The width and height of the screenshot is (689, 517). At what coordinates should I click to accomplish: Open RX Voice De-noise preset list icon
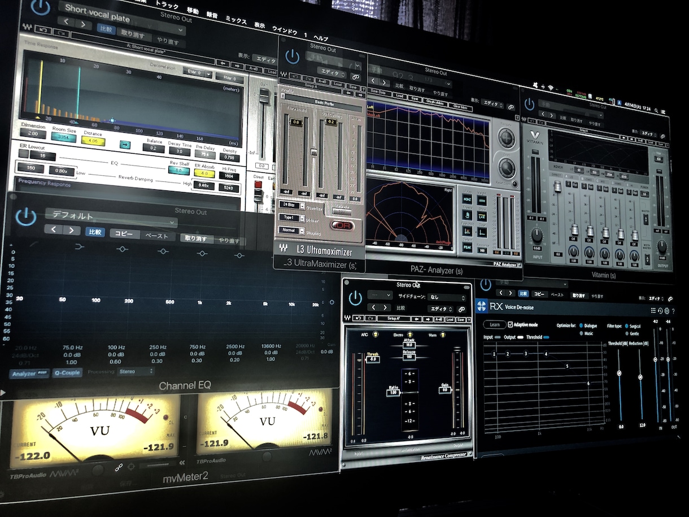653,310
